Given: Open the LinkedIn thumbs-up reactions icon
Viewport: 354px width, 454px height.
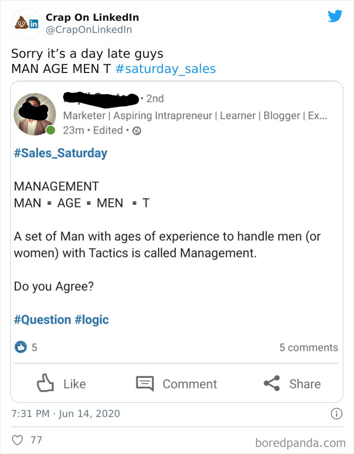Looking at the screenshot, I should coord(21,347).
